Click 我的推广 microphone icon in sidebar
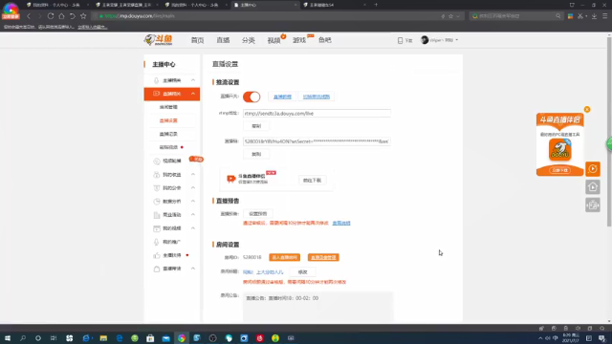This screenshot has height=344, width=612. pyautogui.click(x=157, y=242)
